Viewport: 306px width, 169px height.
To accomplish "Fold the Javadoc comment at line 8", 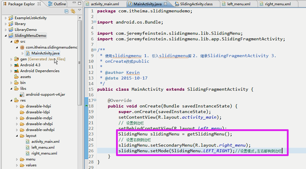I will (x=95, y=50).
